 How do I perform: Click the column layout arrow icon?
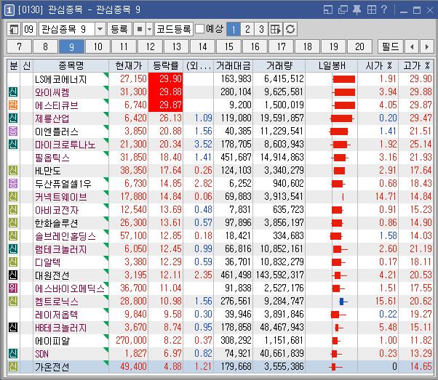click(276, 29)
